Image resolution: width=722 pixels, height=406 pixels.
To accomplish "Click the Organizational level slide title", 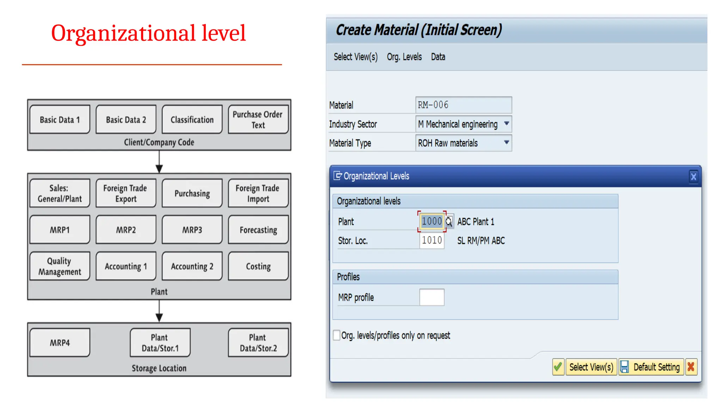I will point(148,33).
